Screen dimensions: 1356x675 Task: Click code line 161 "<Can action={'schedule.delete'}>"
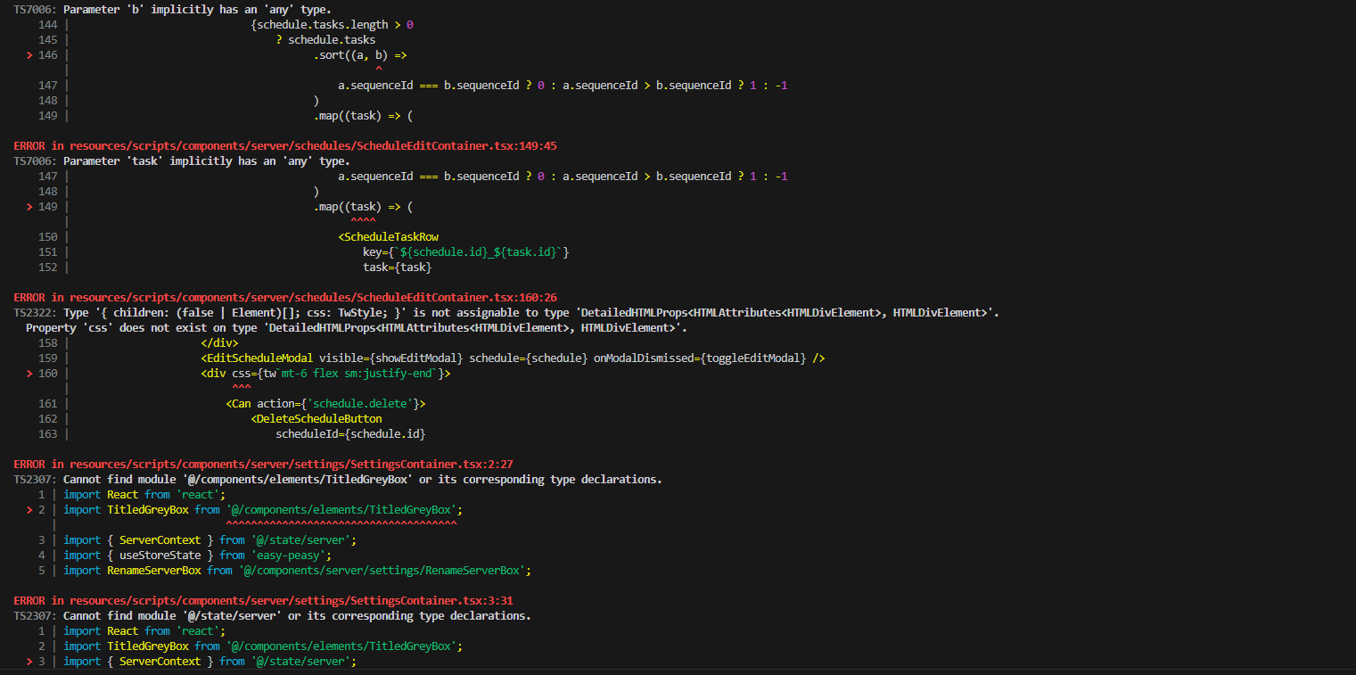click(325, 404)
